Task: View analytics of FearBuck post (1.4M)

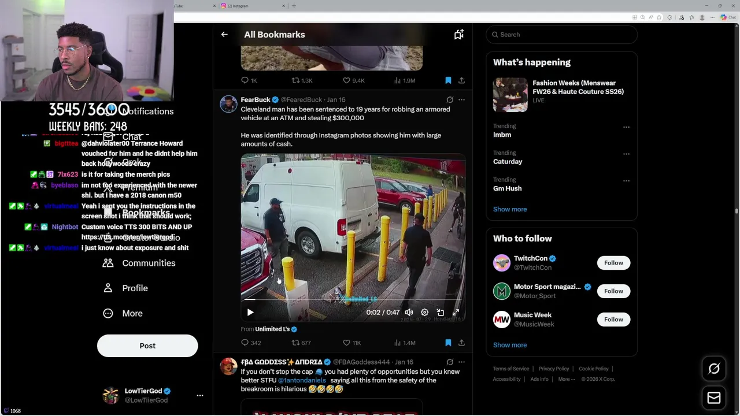Action: pos(404,343)
